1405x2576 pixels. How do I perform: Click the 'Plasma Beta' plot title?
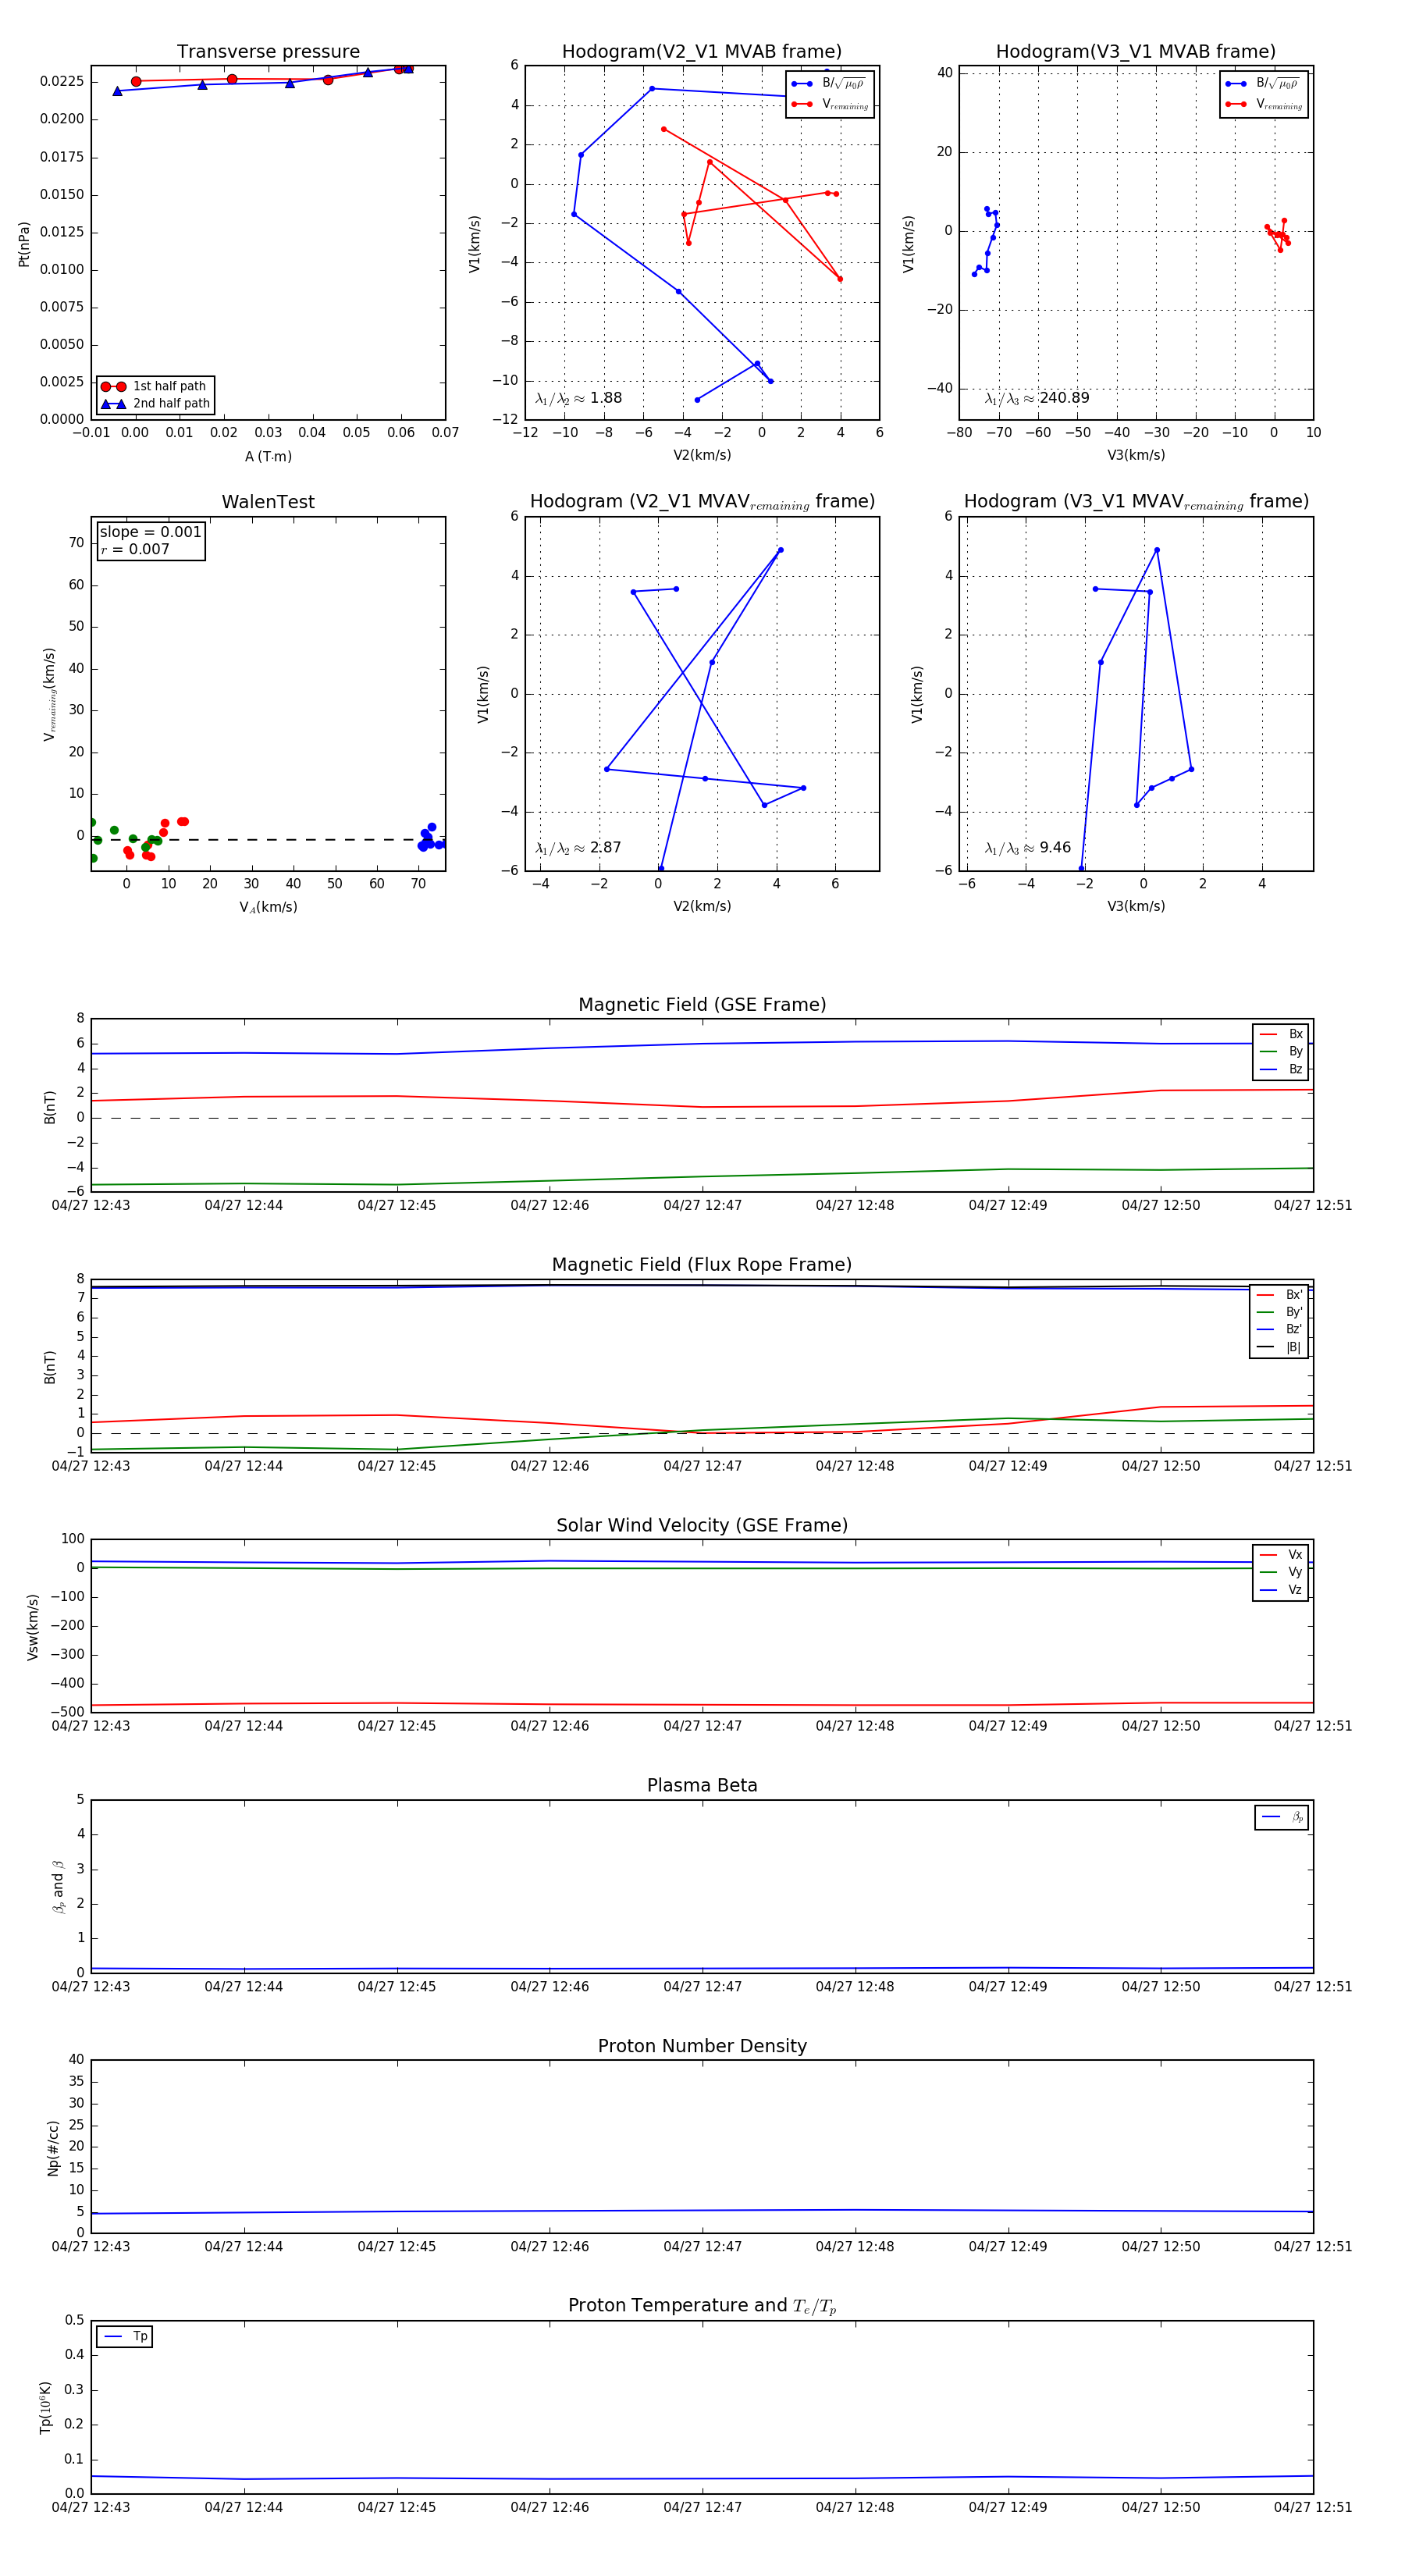tap(702, 1785)
